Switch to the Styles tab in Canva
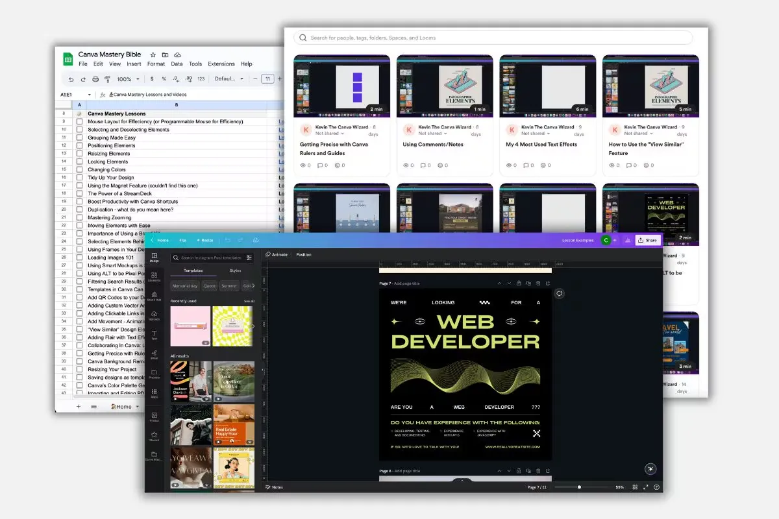Image resolution: width=779 pixels, height=519 pixels. click(235, 271)
